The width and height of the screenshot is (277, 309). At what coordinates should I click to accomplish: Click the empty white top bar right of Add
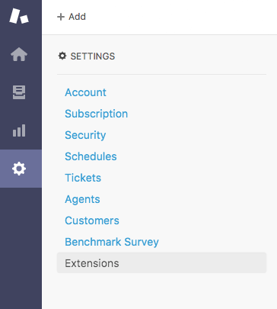(x=181, y=17)
